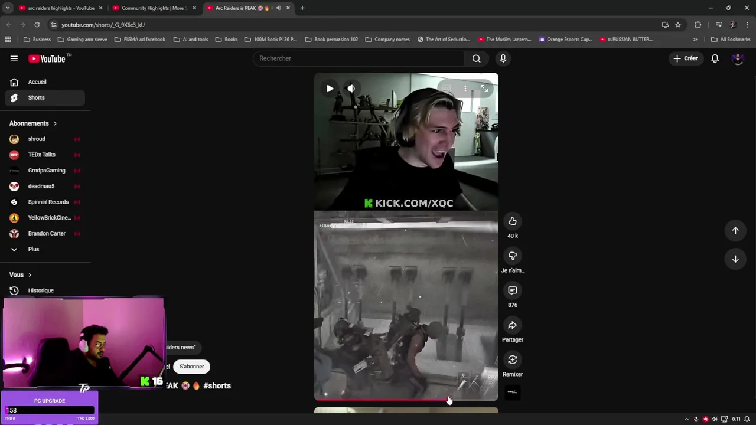Open the short's three-dot options menu
This screenshot has width=756, height=425.
(x=465, y=89)
